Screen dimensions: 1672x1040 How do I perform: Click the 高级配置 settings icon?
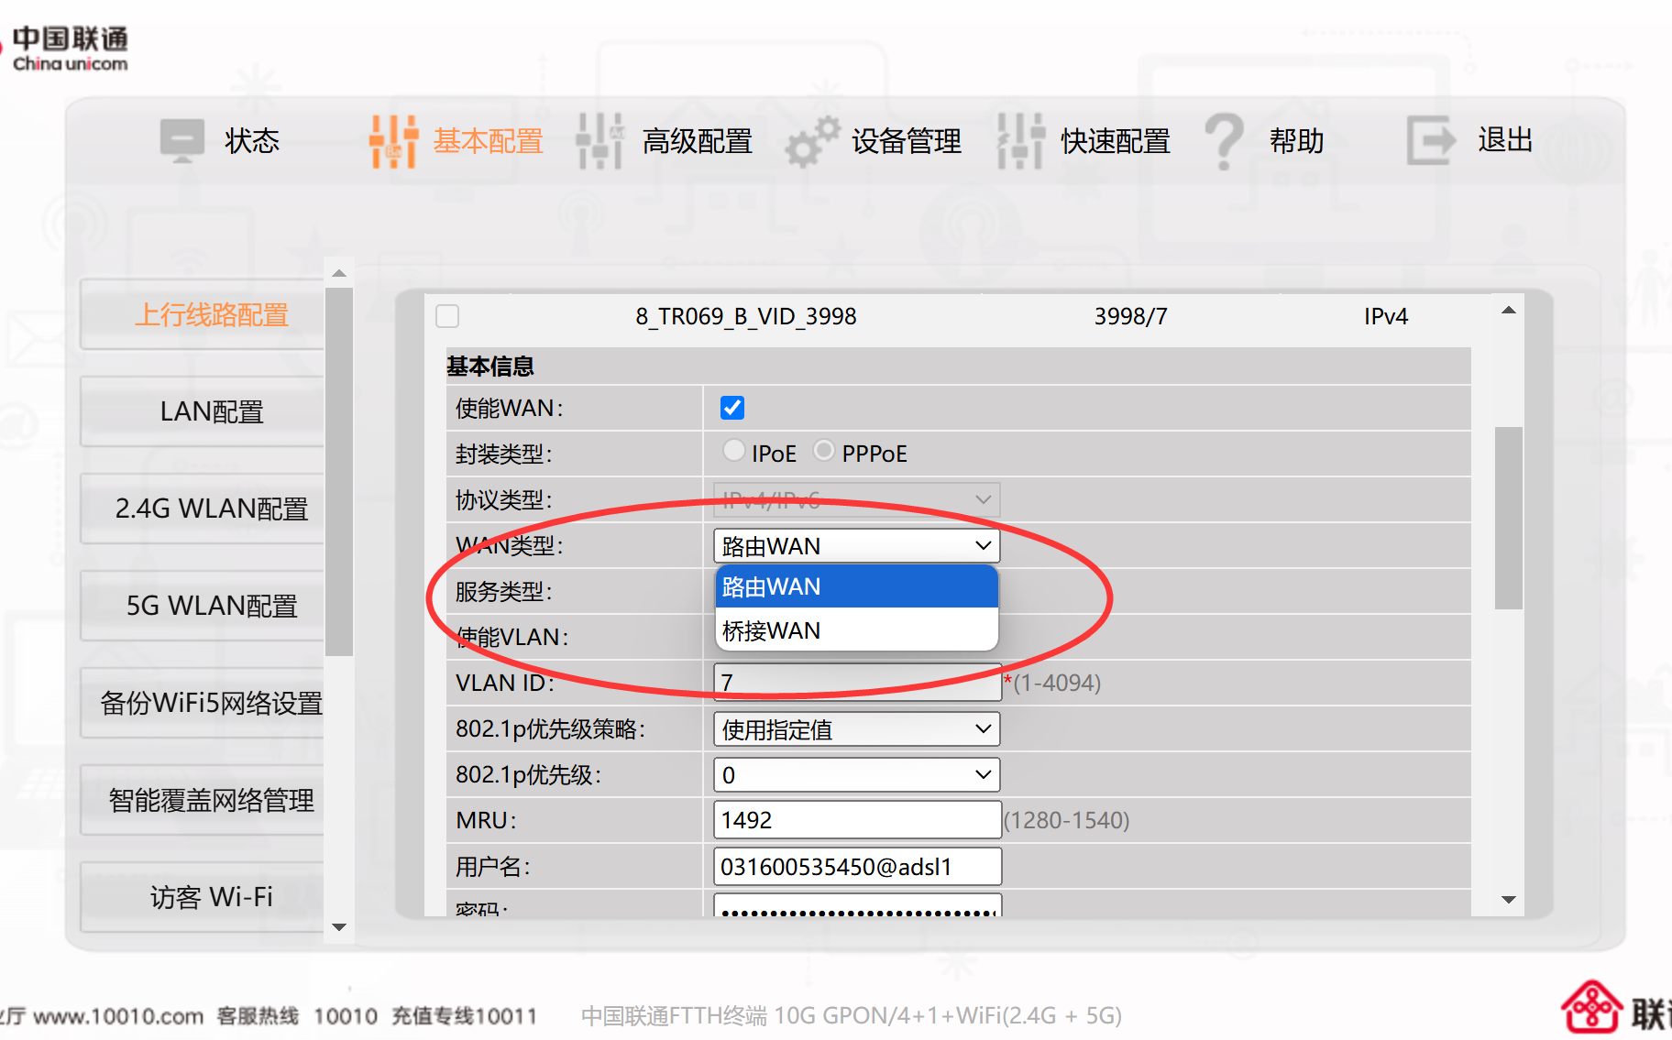coord(599,139)
